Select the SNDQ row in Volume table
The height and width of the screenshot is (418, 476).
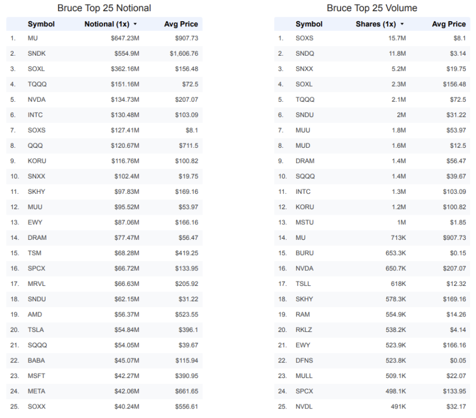coord(372,53)
